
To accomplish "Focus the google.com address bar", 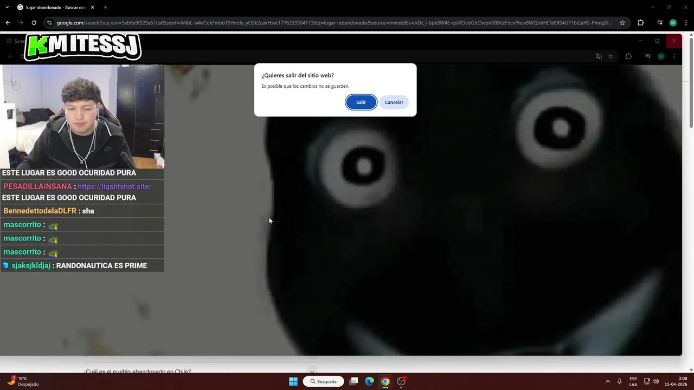I will 335,23.
